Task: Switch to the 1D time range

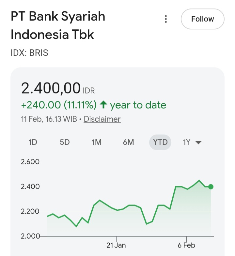Action: 33,143
